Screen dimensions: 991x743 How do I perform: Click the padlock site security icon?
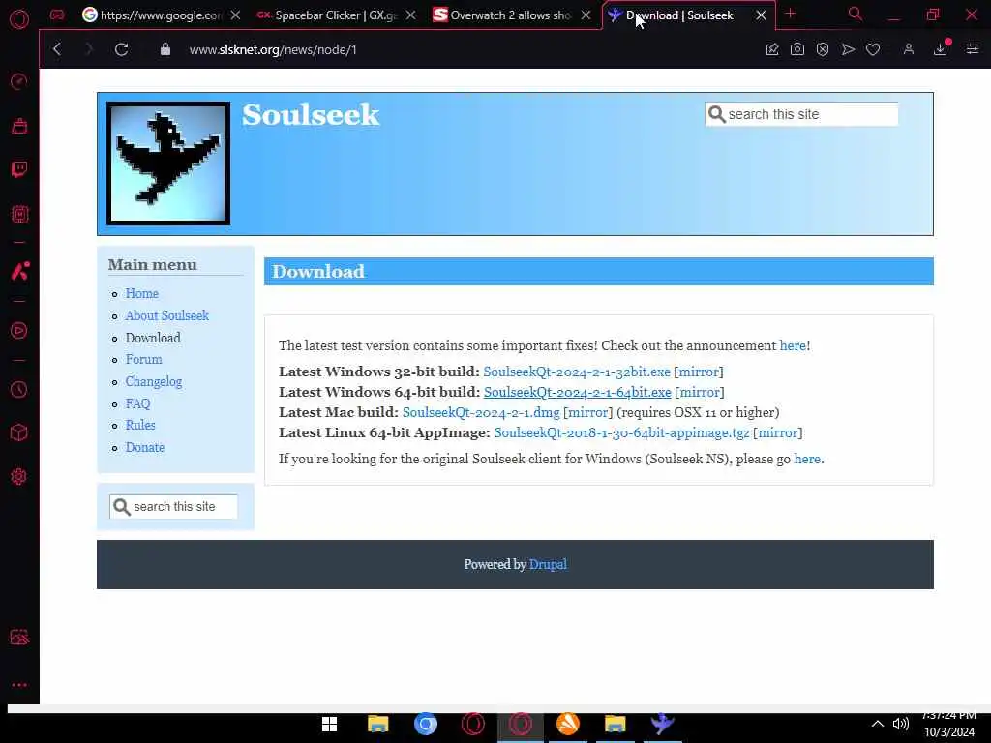point(165,49)
